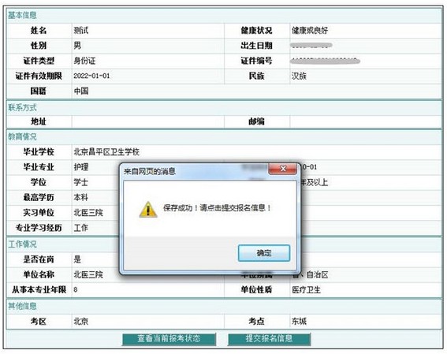447x354 pixels.
Task: Click the blurred 出生日期 value
Action: [x=311, y=45]
